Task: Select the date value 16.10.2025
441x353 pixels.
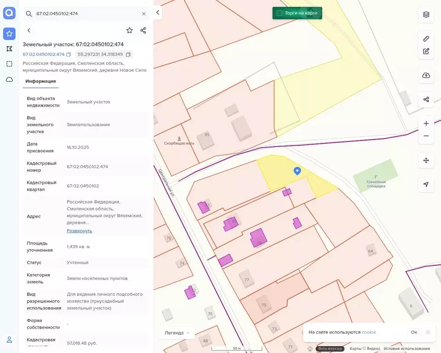Action: click(78, 147)
